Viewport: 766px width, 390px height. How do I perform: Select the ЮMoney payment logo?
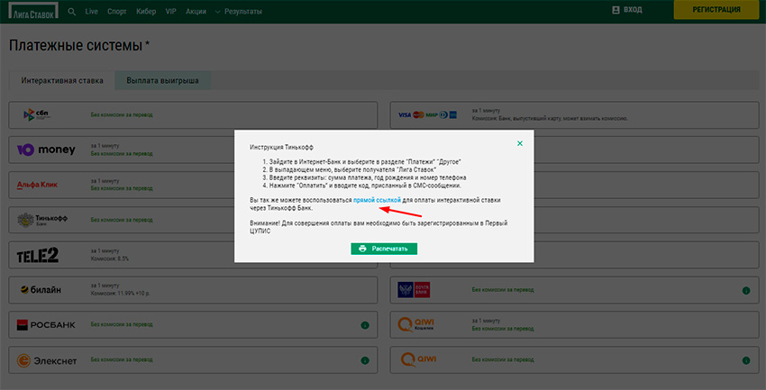click(46, 150)
